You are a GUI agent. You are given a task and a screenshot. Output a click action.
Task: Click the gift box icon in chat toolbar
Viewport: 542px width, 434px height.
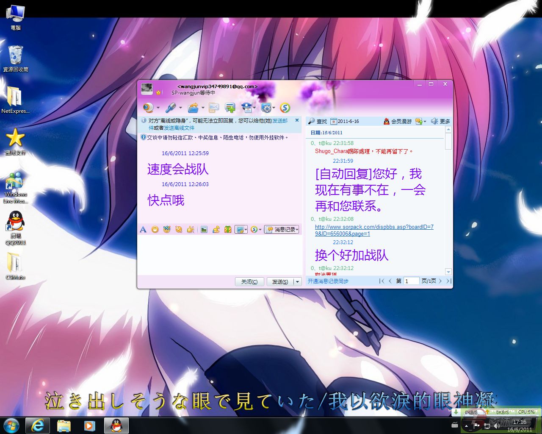point(228,229)
